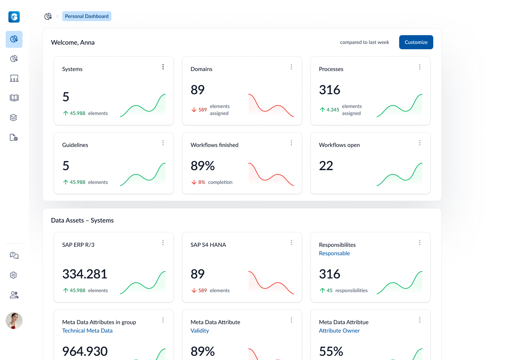This screenshot has height=360, width=506.
Task: Open the Systems card options menu
Action: (163, 67)
